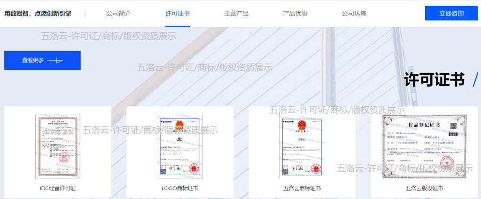Enlarge the 五洛云版权证书 certificate image
Screen dimensions: 481x199
tap(424, 146)
